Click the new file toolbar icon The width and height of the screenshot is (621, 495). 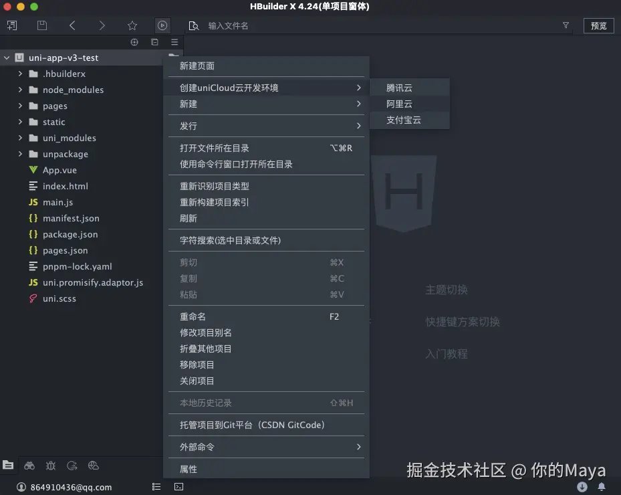[x=12, y=26]
